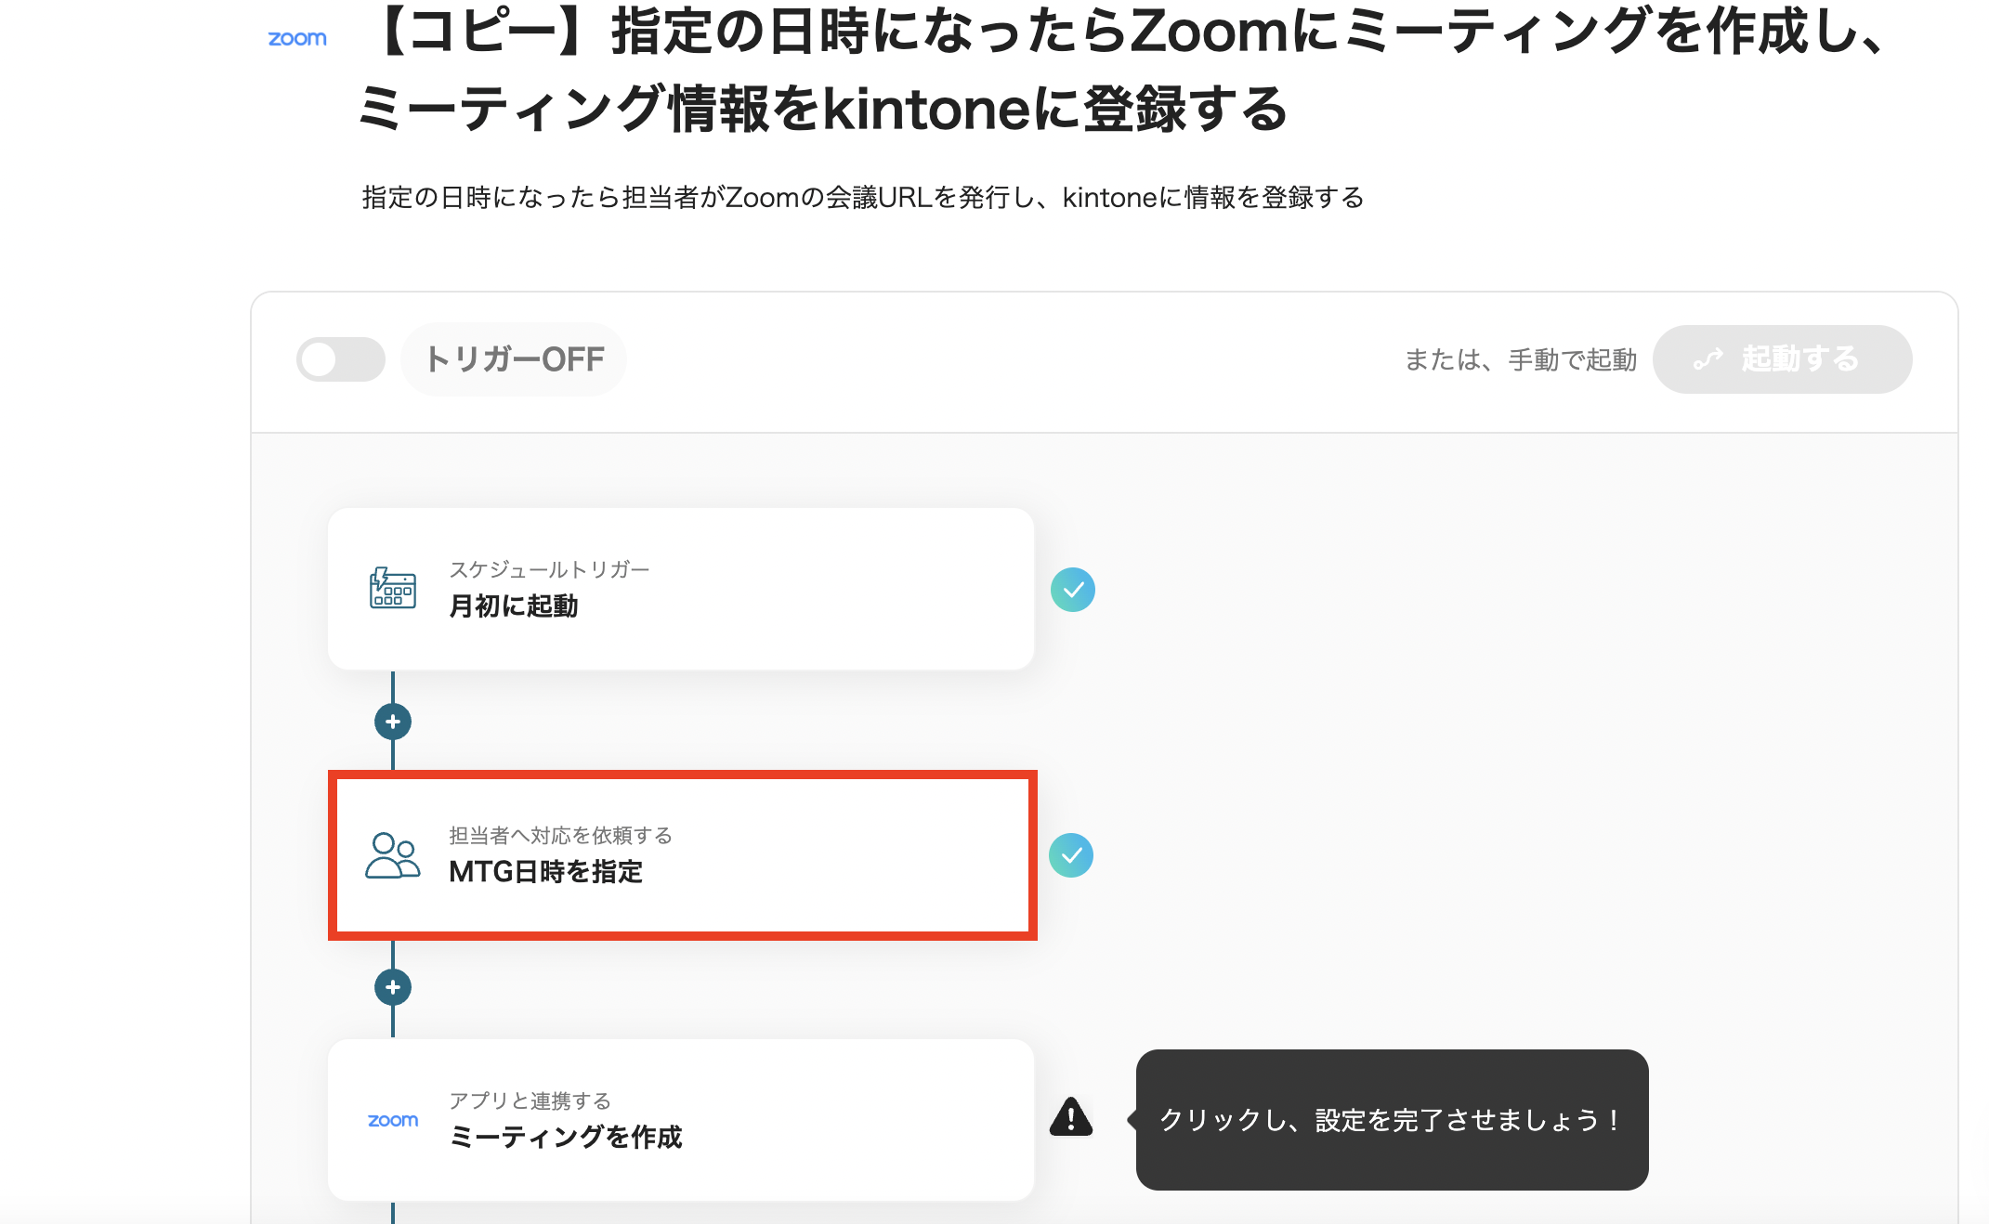Click the green checkmark beside MTG日時を指定
This screenshot has height=1224, width=1989.
pos(1071,855)
